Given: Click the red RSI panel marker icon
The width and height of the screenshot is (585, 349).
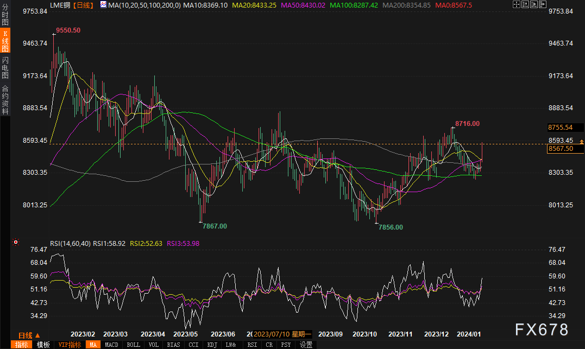Looking at the screenshot, I should (x=16, y=242).
